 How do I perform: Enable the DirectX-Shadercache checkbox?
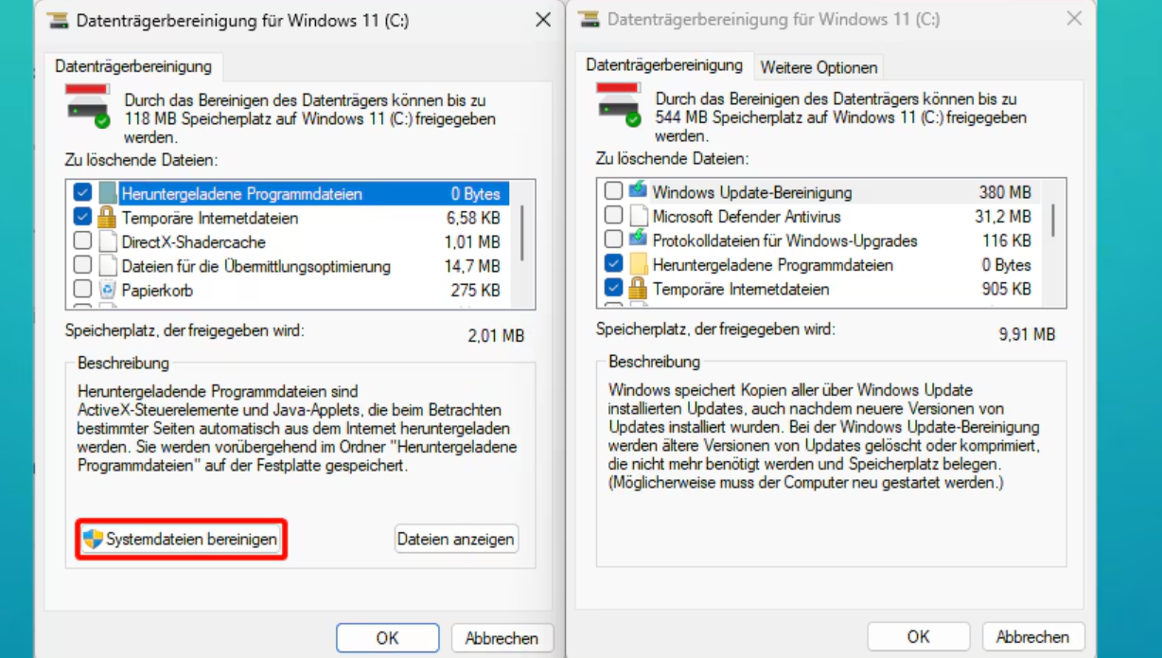[82, 241]
